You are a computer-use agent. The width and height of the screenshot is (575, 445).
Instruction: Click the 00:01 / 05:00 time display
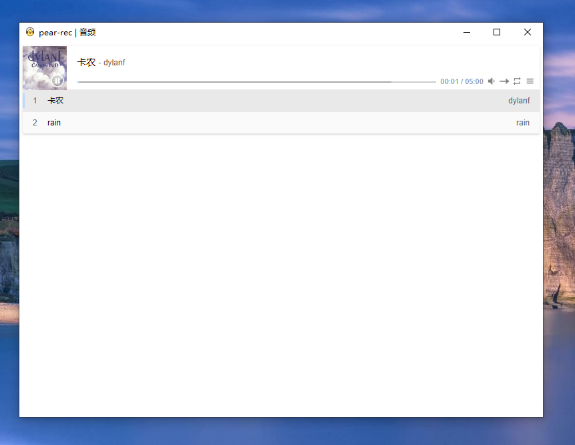point(461,81)
